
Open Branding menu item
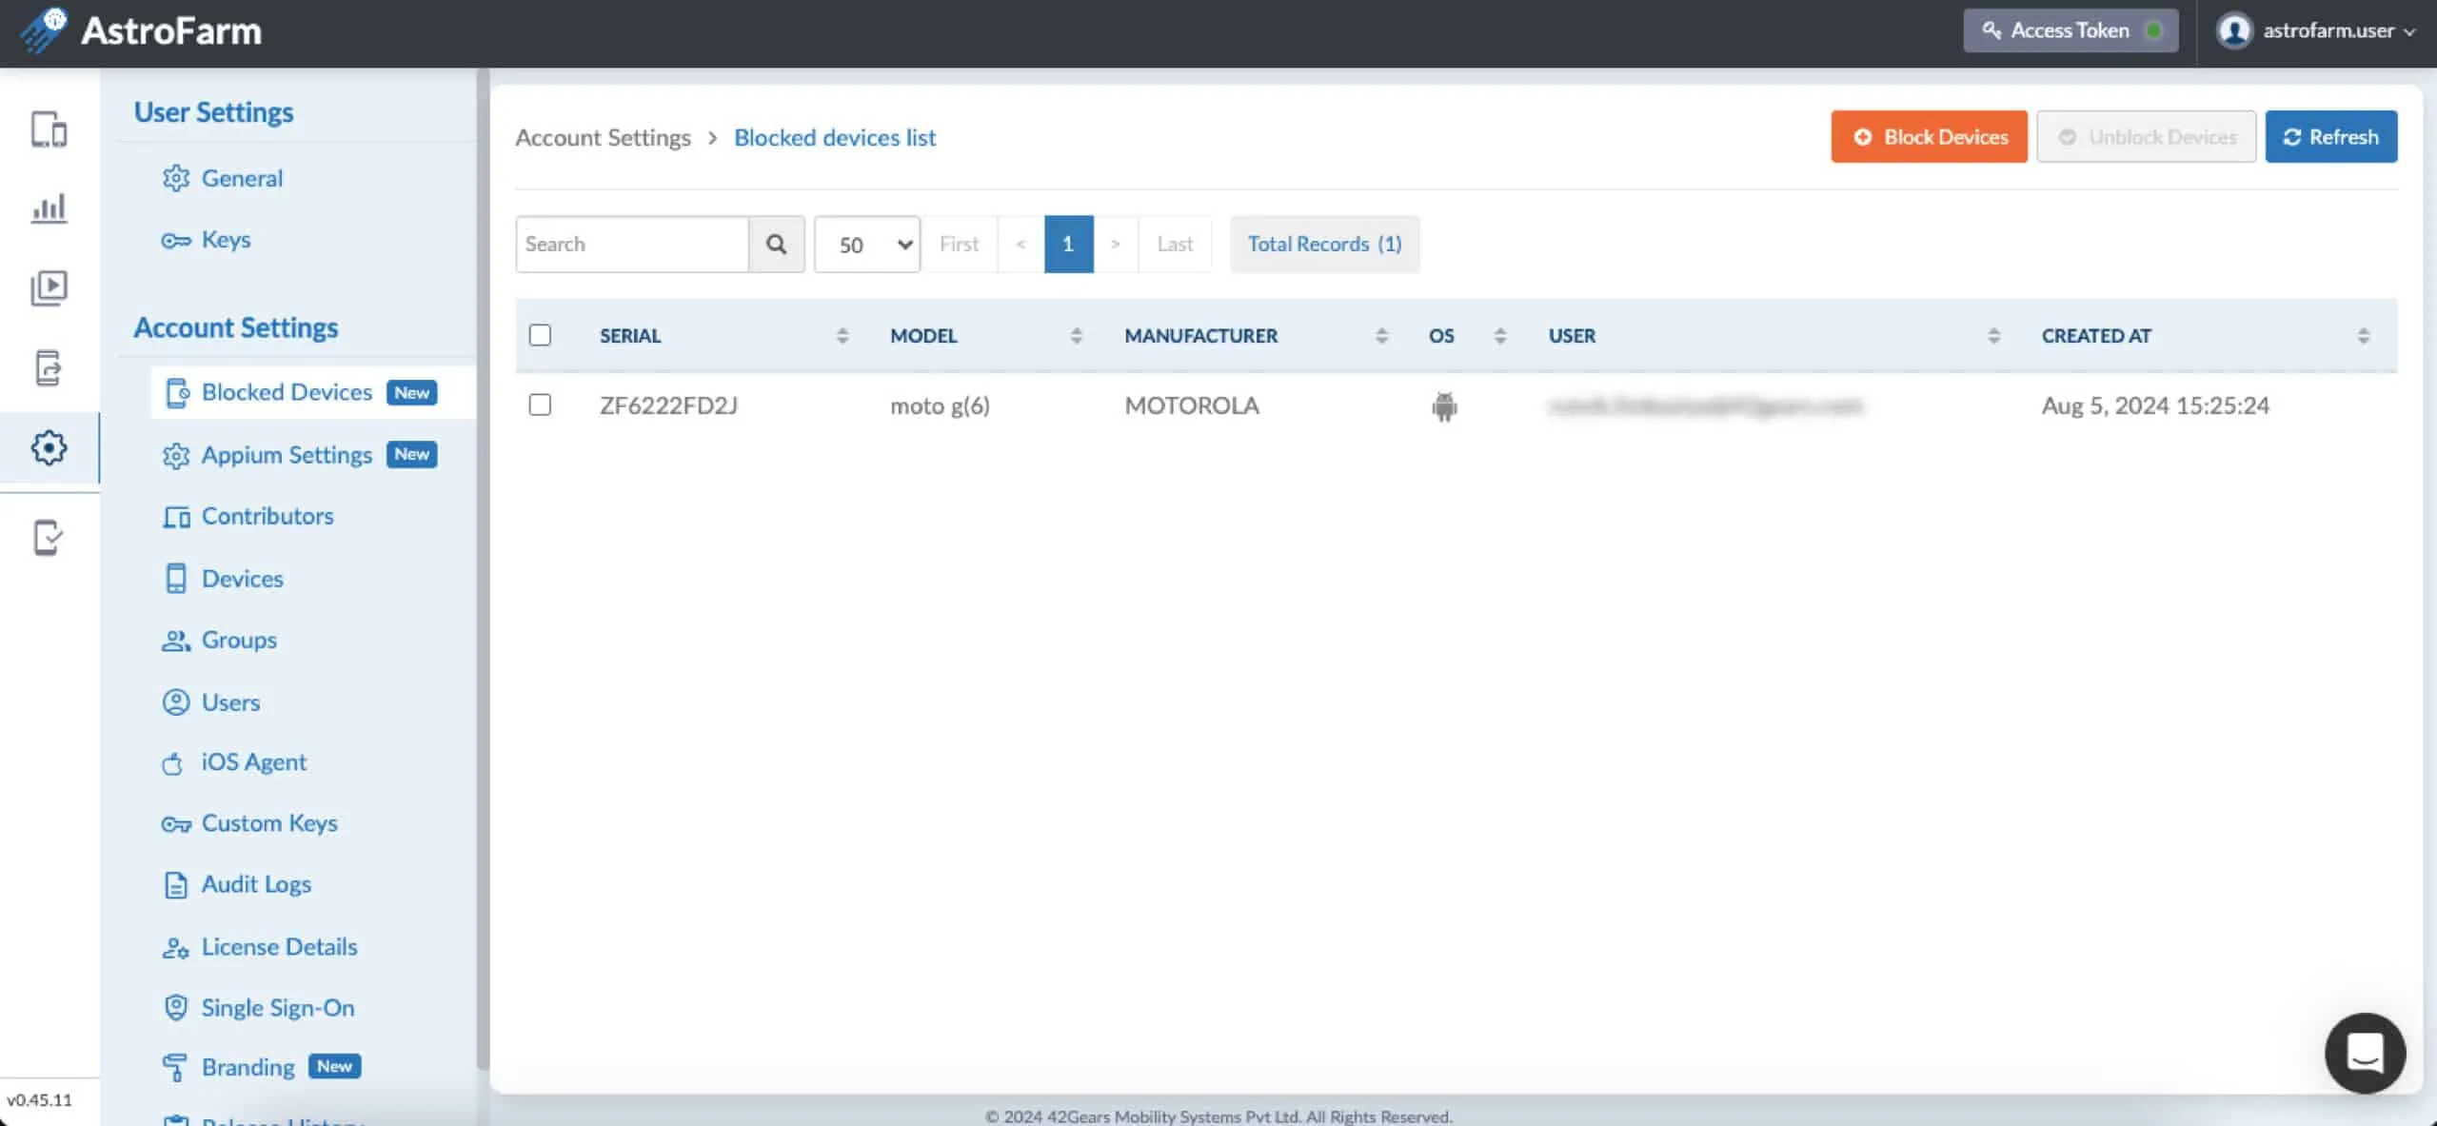(x=261, y=1068)
